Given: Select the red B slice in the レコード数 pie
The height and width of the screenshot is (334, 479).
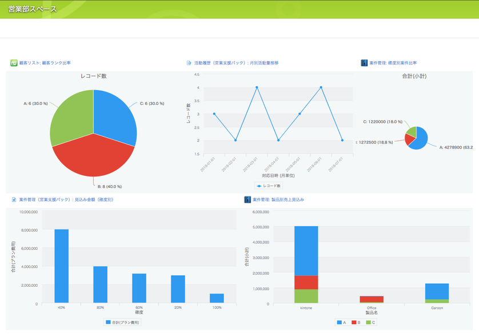Looking at the screenshot, I should 91,160.
